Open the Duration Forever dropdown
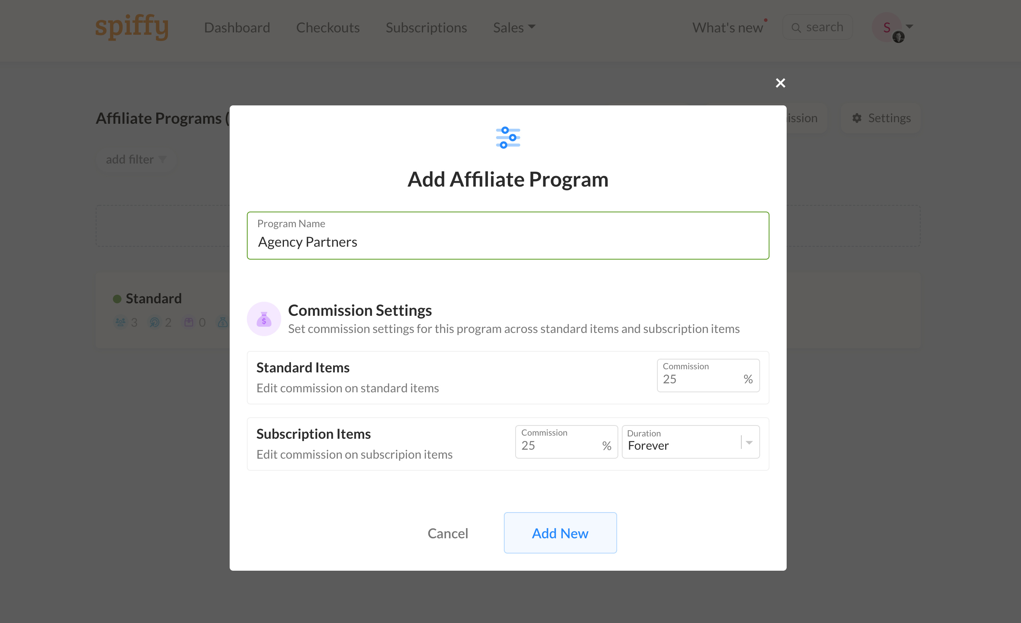 click(690, 441)
